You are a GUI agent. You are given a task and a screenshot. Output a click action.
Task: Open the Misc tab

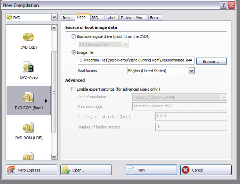tap(141, 18)
